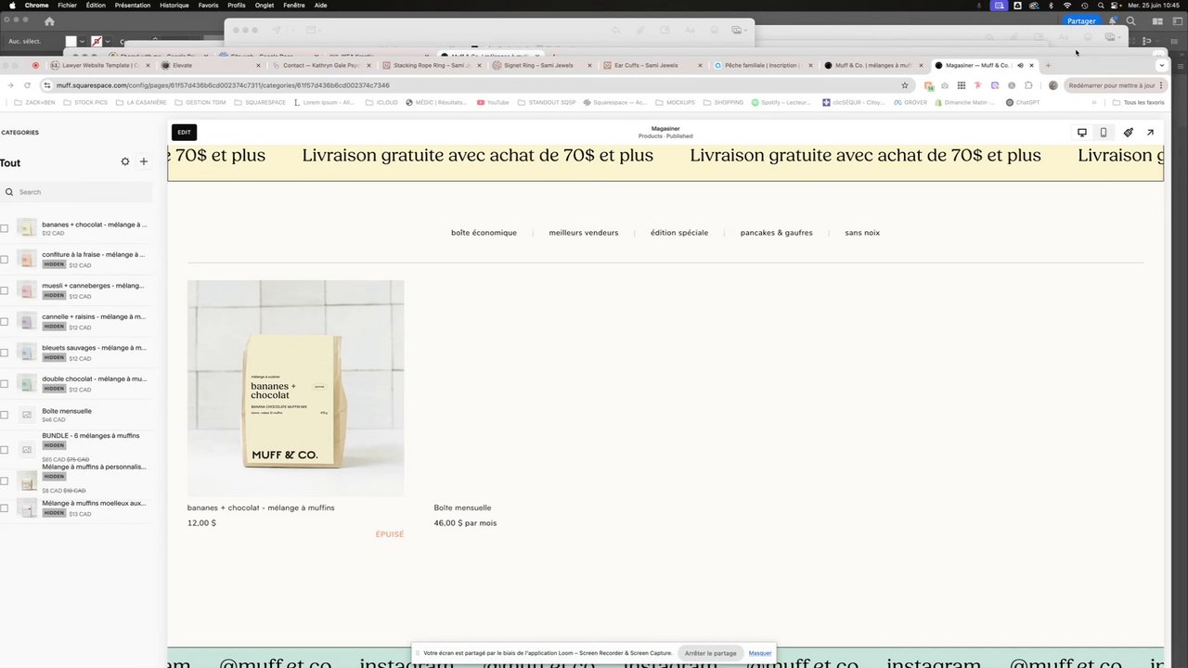Check the bleuets sauvages checkbox
The width and height of the screenshot is (1188, 668).
(x=5, y=353)
